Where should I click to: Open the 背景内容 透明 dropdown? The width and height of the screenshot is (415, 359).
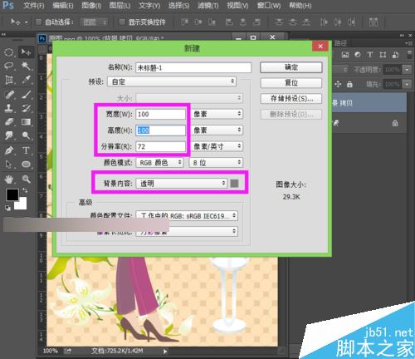coord(181,184)
